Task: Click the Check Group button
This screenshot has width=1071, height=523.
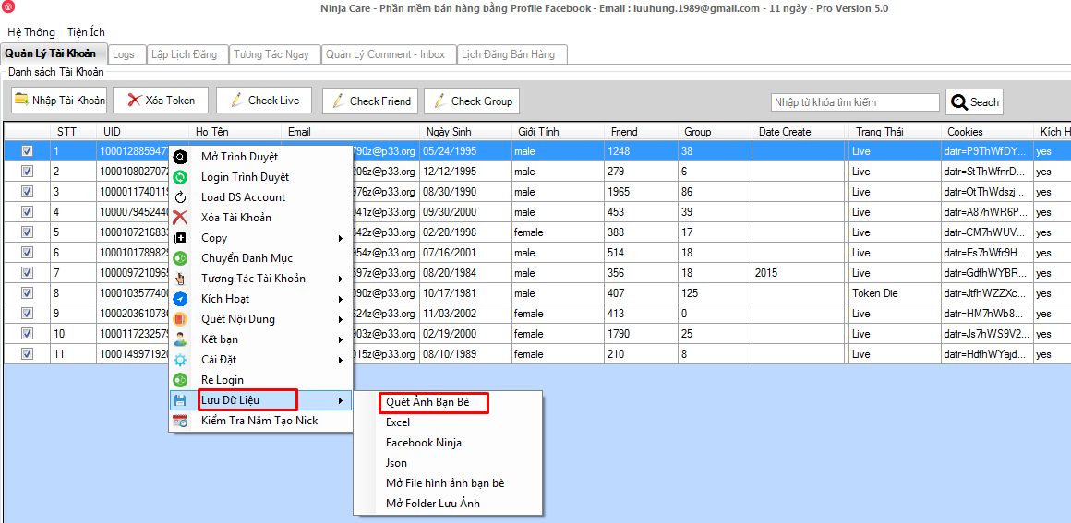Action: pos(472,101)
